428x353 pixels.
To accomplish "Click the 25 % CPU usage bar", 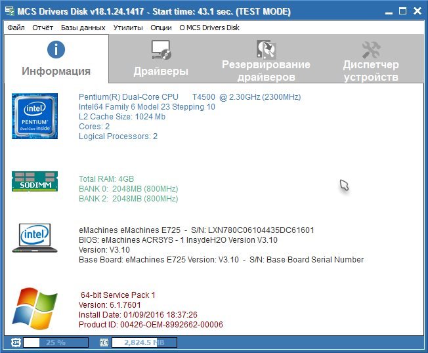I will 56,343.
